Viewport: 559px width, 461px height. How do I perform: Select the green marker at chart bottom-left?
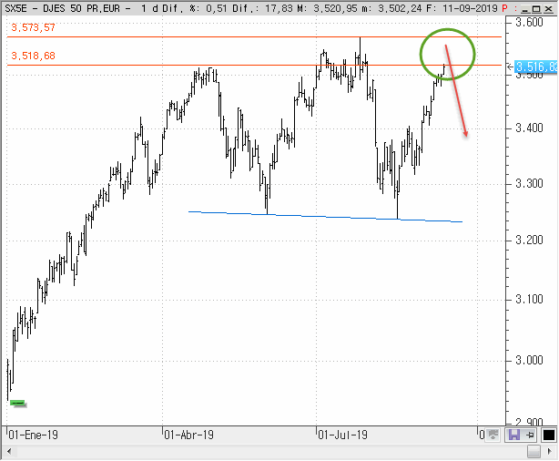[x=18, y=404]
